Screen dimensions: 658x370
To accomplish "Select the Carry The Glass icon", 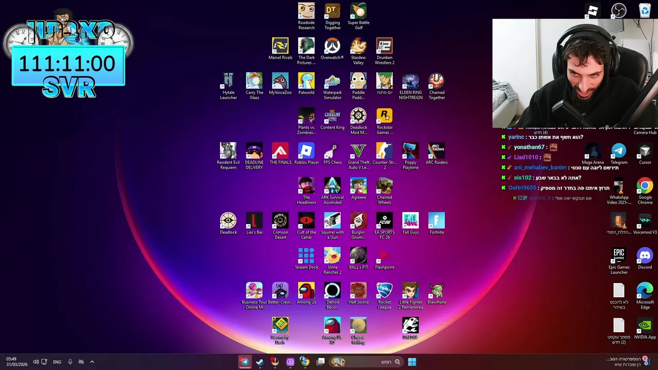I will click(254, 86).
